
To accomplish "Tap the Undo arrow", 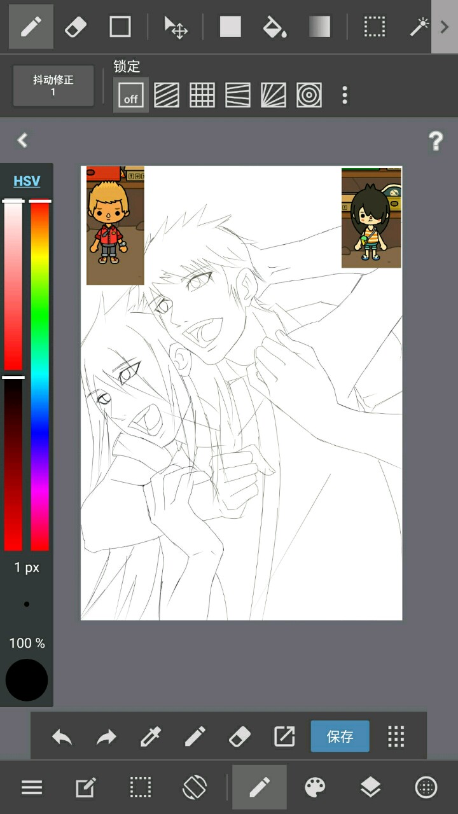I will (x=62, y=736).
